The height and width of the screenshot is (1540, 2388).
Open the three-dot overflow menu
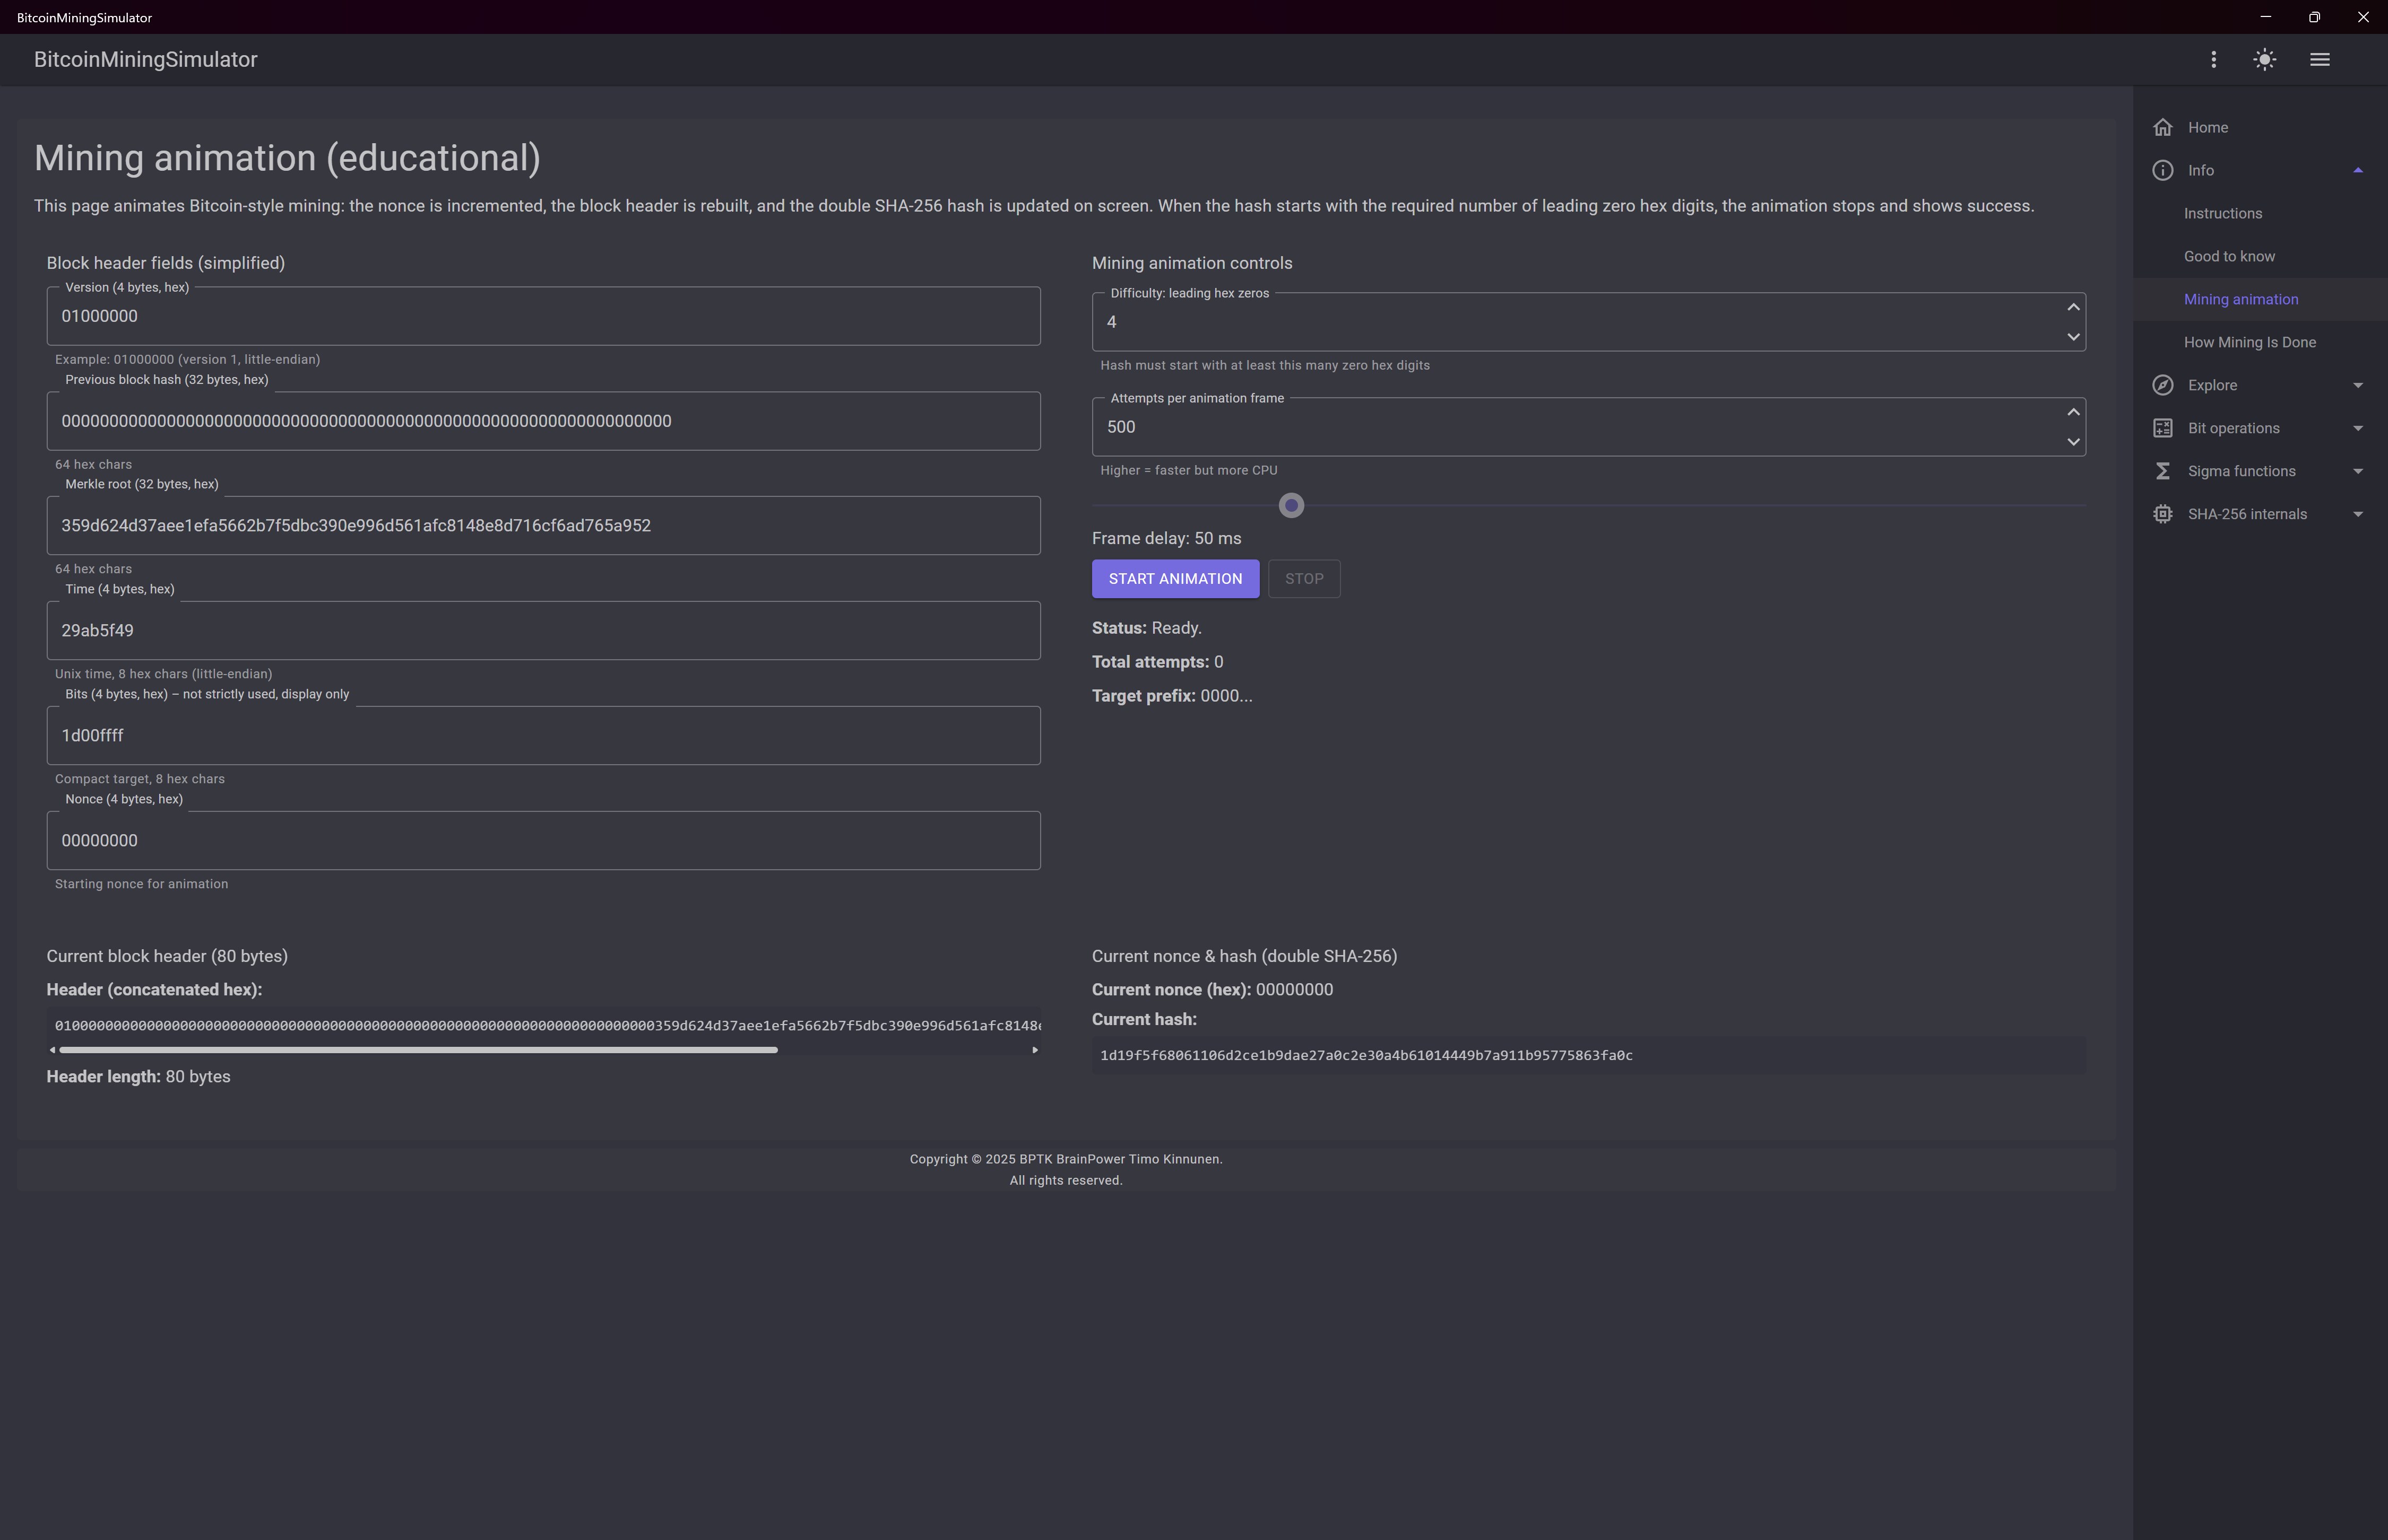(x=2213, y=59)
